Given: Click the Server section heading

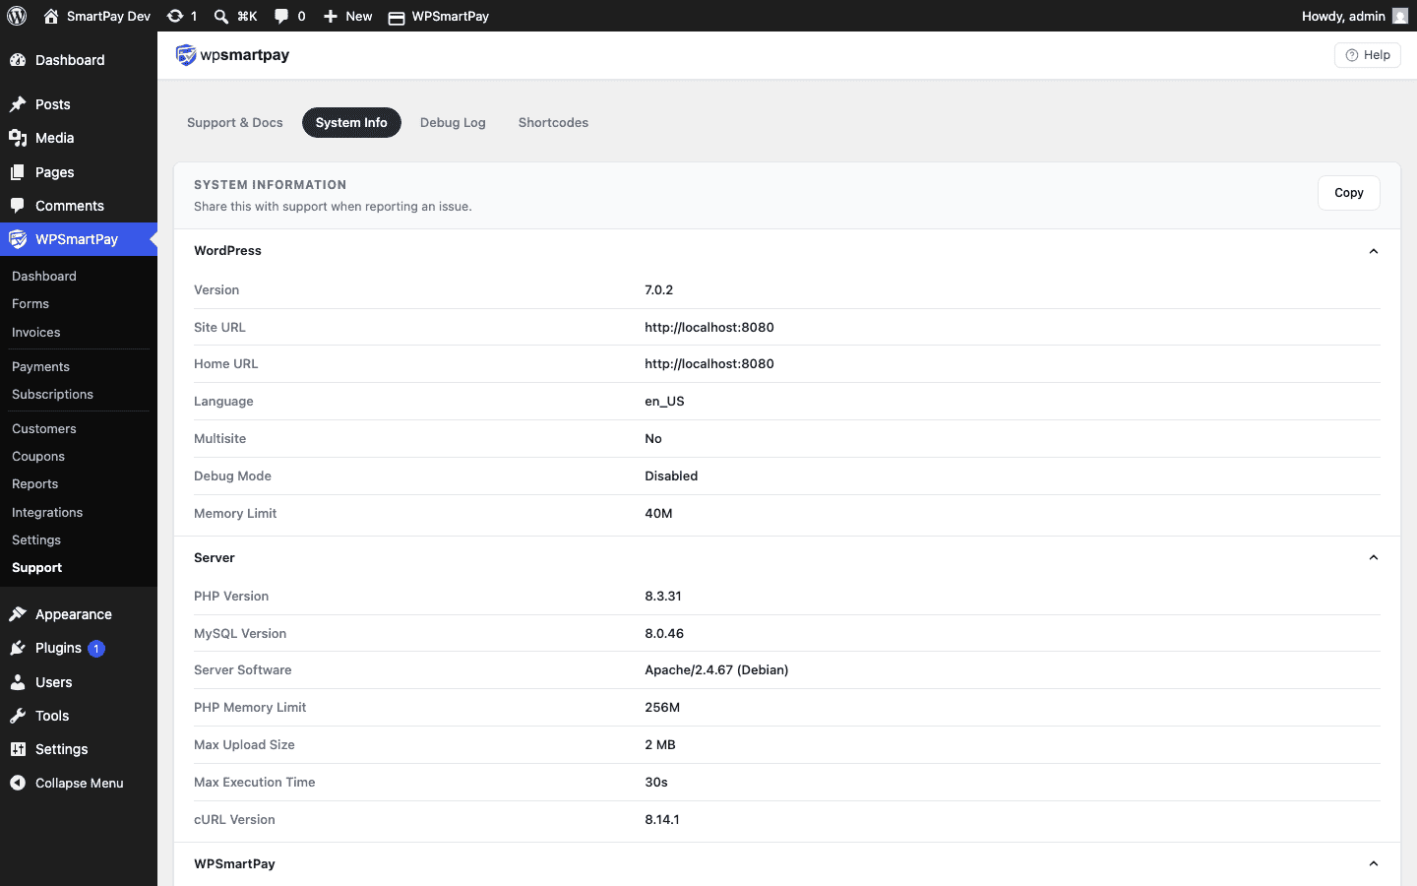Looking at the screenshot, I should (215, 557).
